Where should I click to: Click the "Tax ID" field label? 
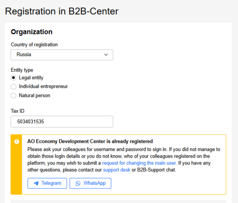[x=18, y=111]
